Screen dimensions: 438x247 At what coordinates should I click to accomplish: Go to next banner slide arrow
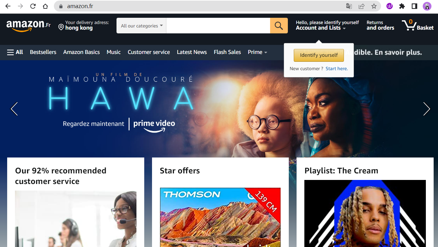click(426, 109)
